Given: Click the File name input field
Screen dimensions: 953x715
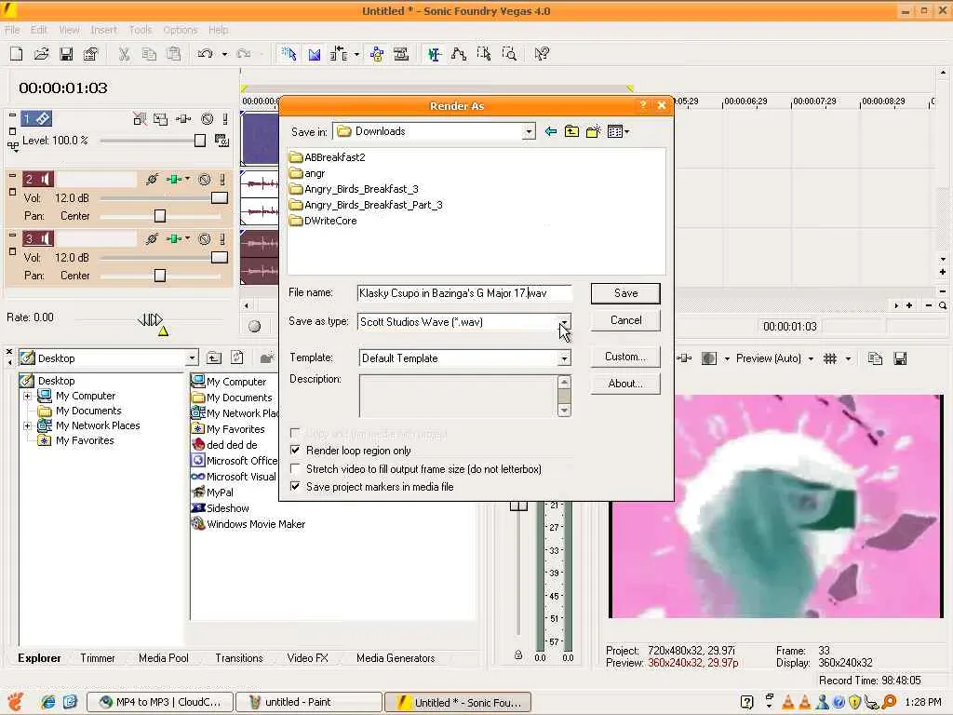Looking at the screenshot, I should click(x=464, y=293).
